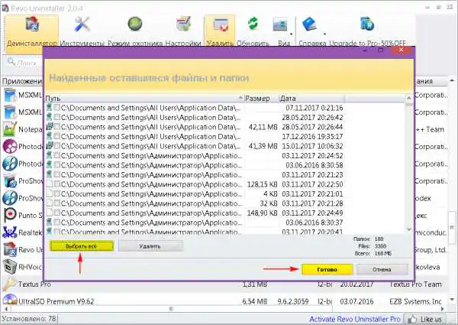
Task: Select the UltraISO Premium disc icon
Action: click(10, 300)
